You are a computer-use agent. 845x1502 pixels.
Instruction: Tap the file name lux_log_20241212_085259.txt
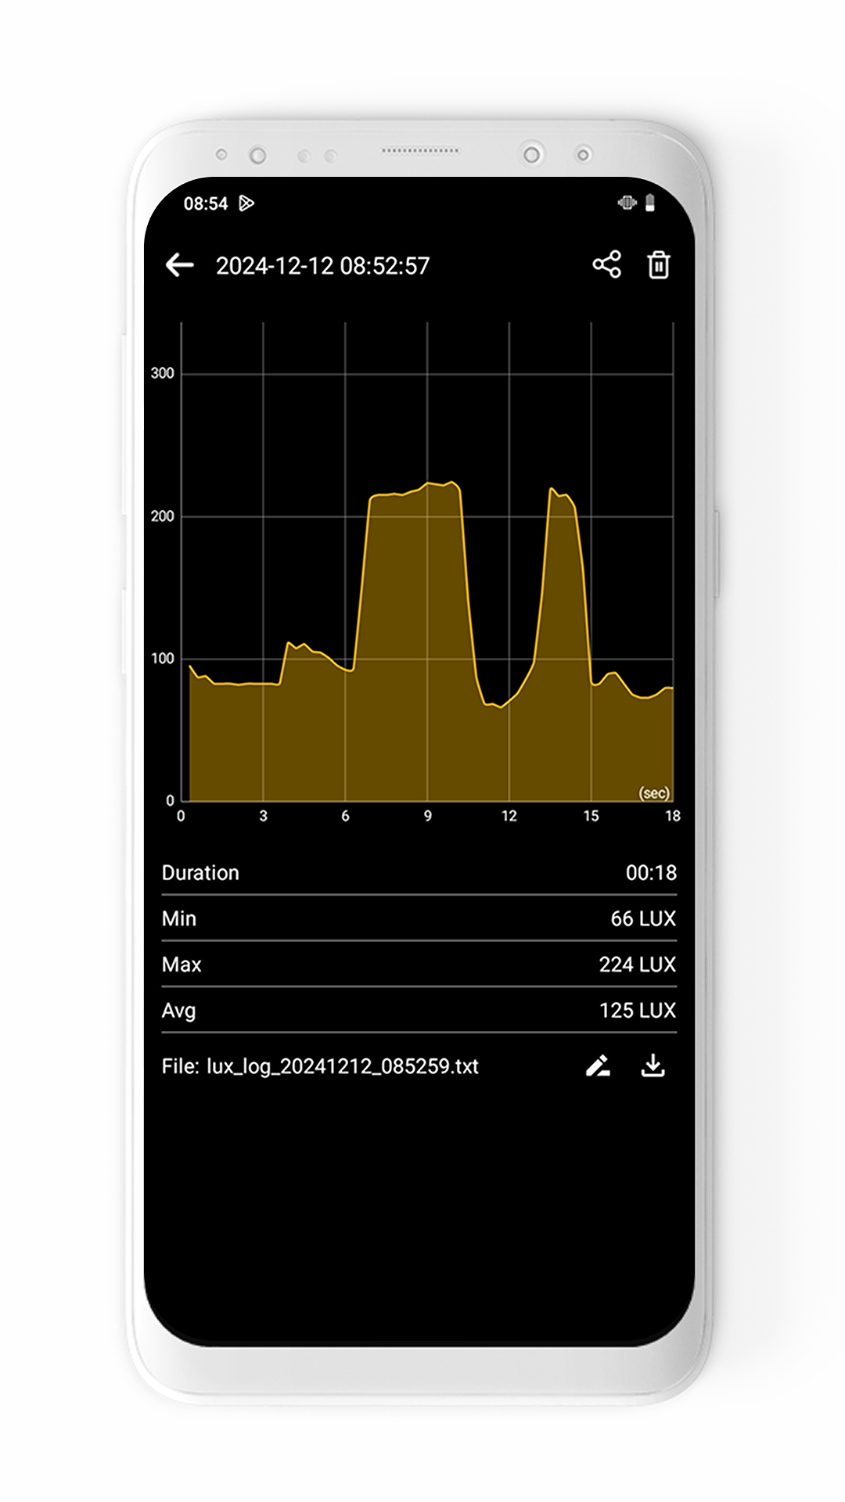tap(320, 1066)
